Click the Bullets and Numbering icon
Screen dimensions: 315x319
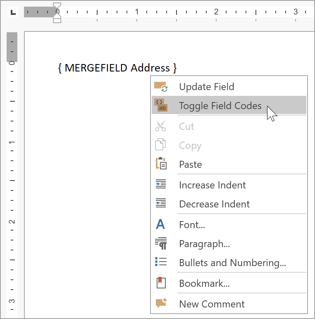[160, 262]
